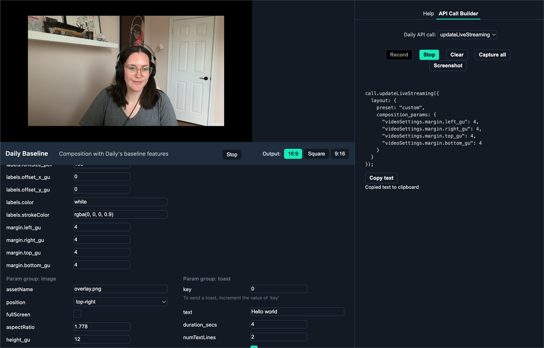Click the Capture all button
This screenshot has width=544, height=348.
[x=492, y=54]
